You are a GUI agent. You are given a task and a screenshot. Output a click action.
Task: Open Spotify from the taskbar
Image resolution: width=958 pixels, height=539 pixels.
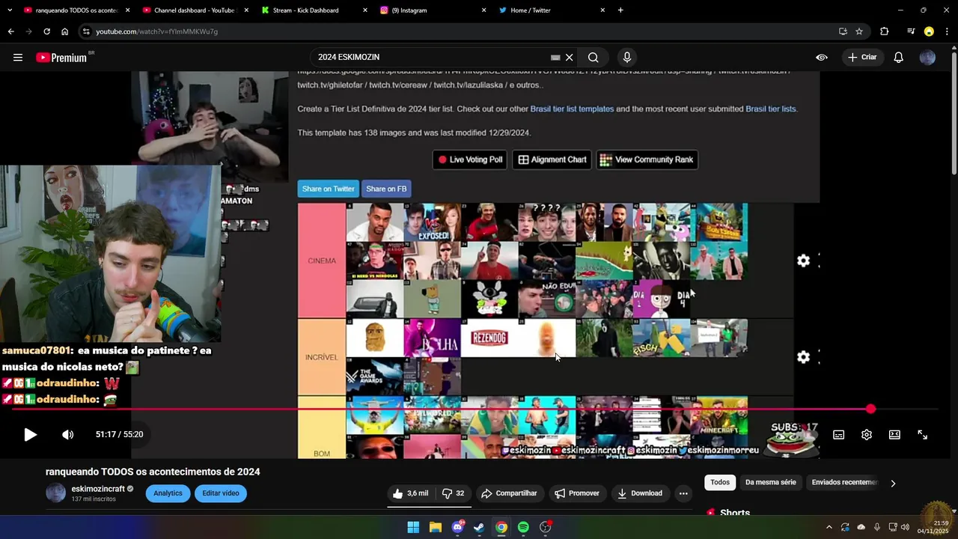(523, 527)
